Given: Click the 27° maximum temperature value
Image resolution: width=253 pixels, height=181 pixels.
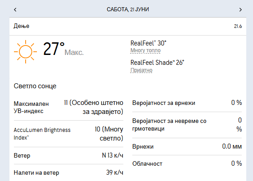Looking at the screenshot, I should click(x=54, y=49).
